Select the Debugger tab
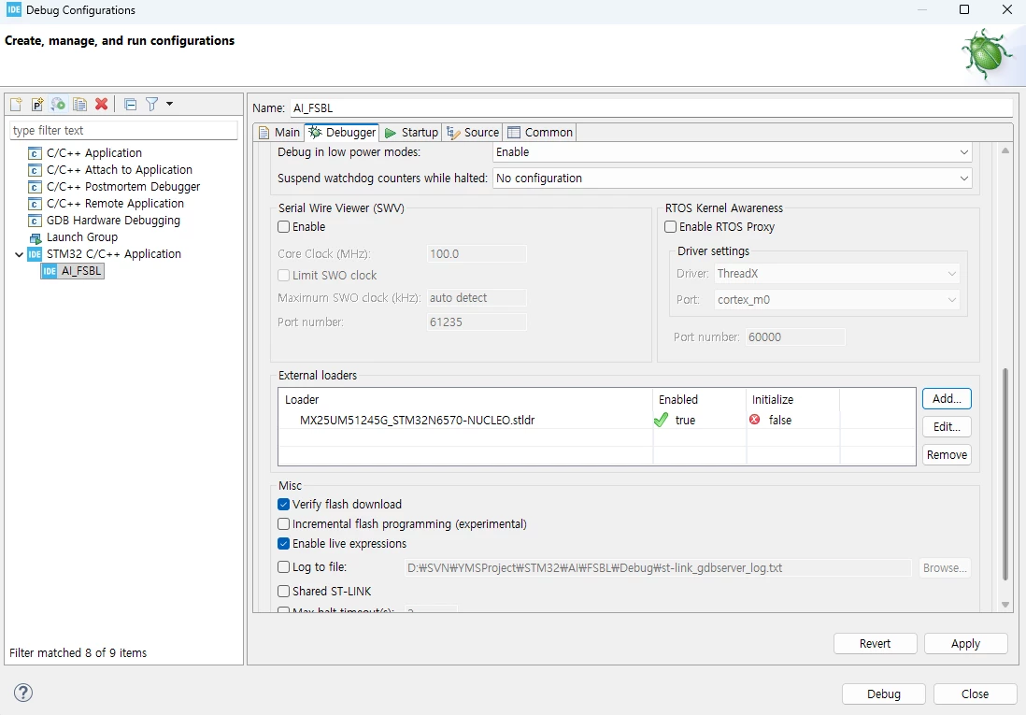Screen dimensions: 1026x715 pyautogui.click(x=342, y=133)
